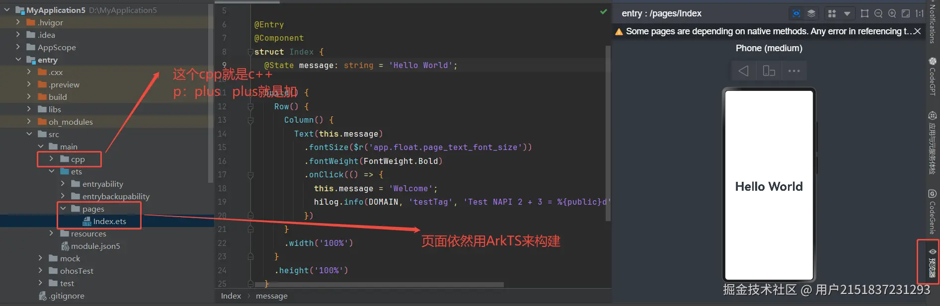Expand the test folder

click(40, 283)
